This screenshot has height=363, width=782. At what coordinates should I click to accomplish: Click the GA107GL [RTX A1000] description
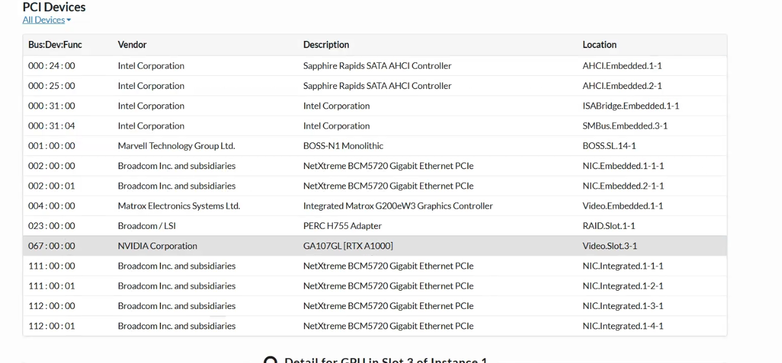pyautogui.click(x=348, y=246)
